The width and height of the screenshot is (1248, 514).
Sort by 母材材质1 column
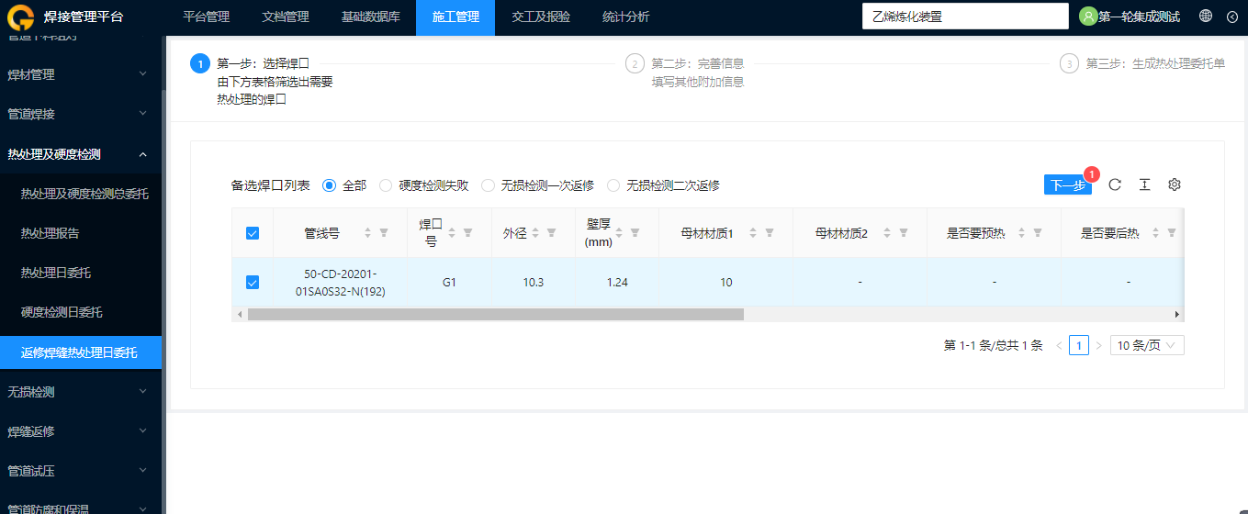(754, 233)
